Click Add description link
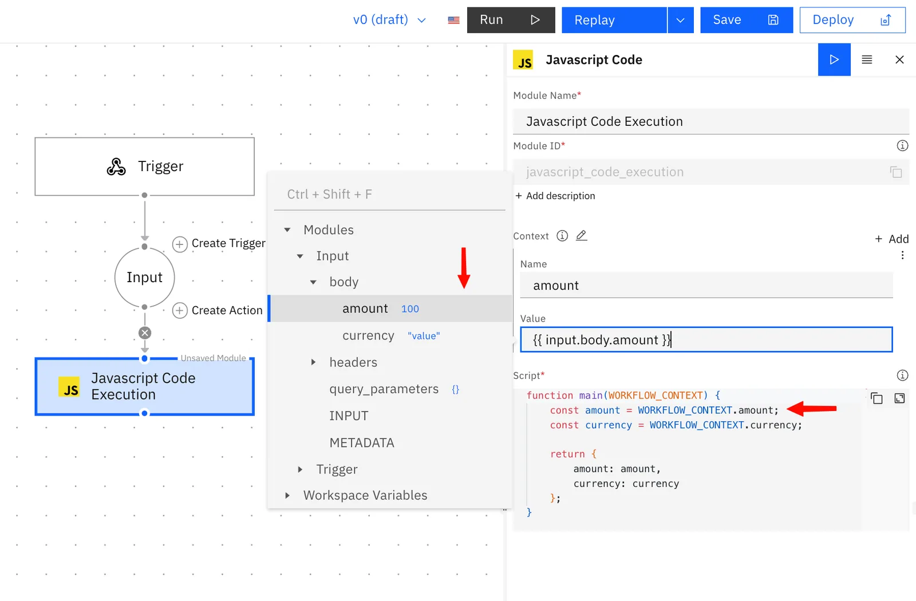Image resolution: width=916 pixels, height=601 pixels. (x=555, y=196)
